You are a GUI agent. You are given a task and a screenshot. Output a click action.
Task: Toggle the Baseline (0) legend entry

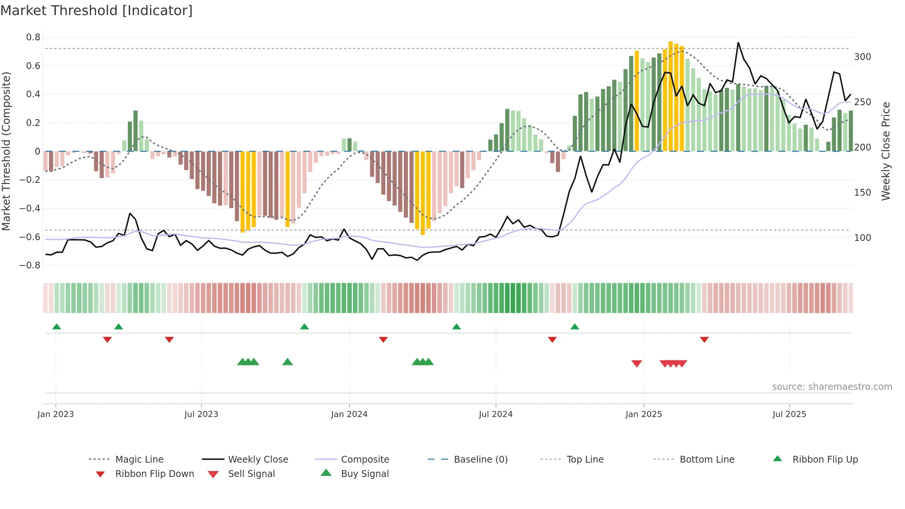tap(468, 459)
